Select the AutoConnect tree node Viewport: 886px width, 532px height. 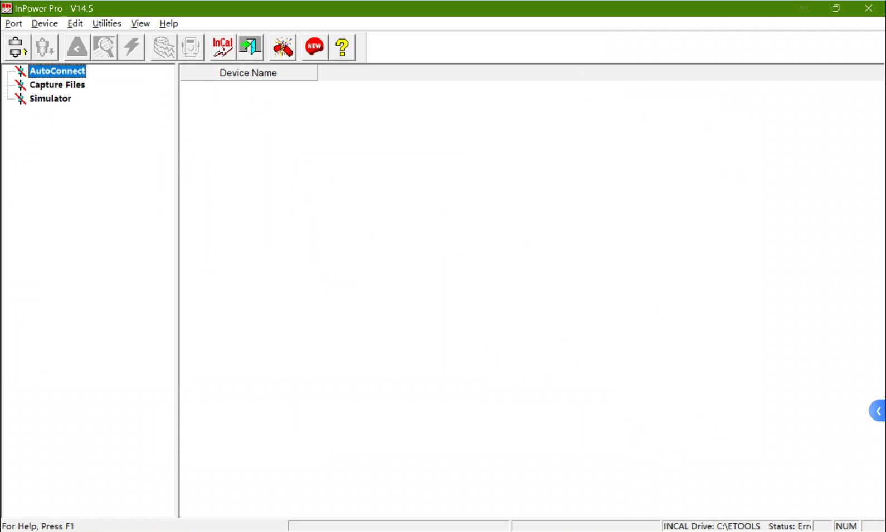coord(57,71)
